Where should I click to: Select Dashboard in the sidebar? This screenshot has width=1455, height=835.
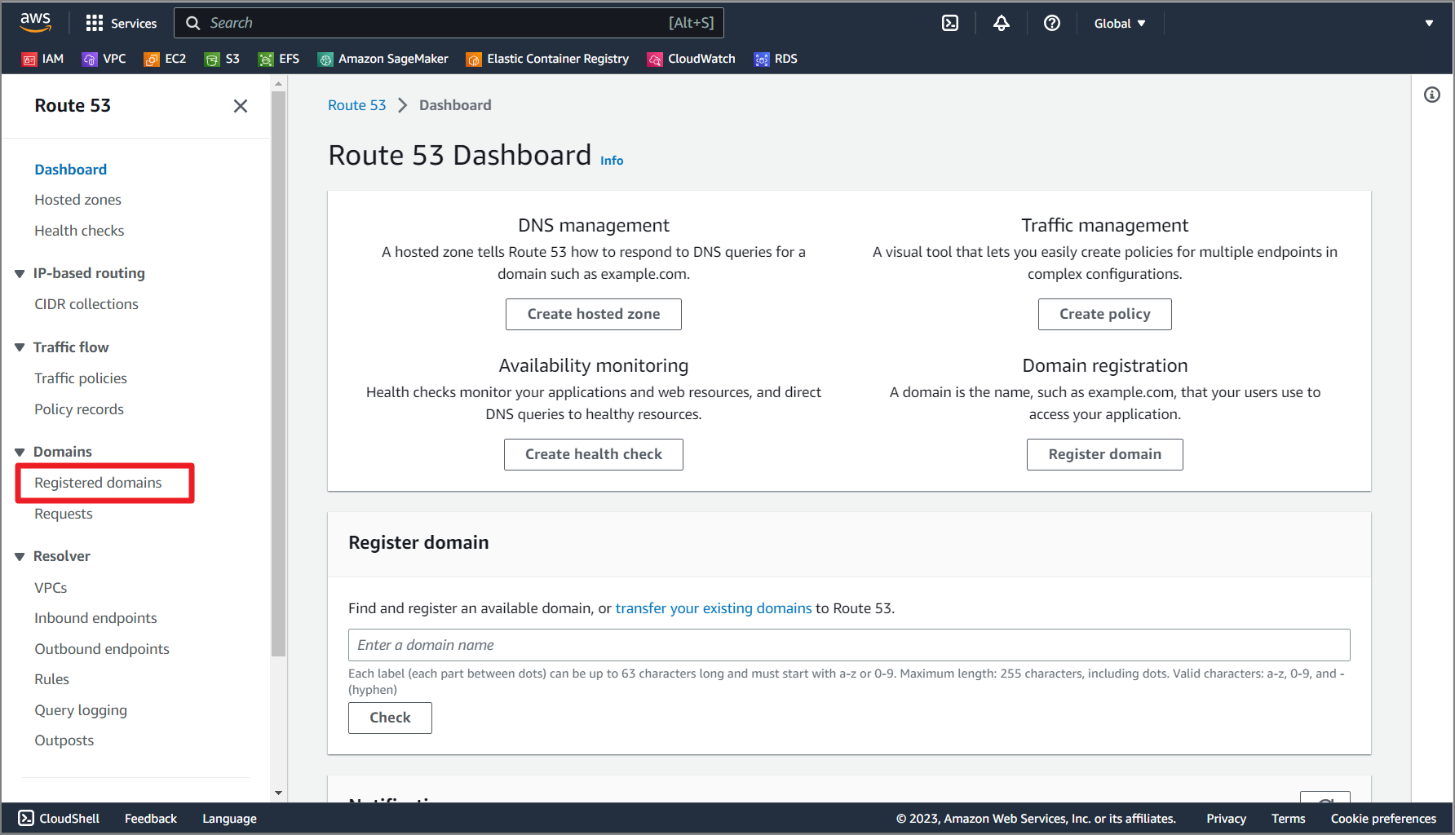(x=70, y=170)
